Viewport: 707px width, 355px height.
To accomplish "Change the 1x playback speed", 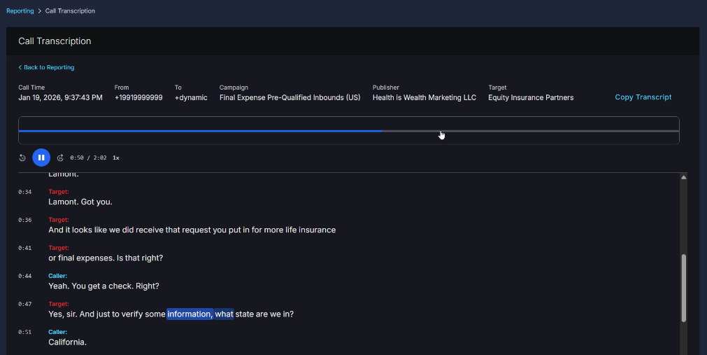I will pyautogui.click(x=116, y=158).
